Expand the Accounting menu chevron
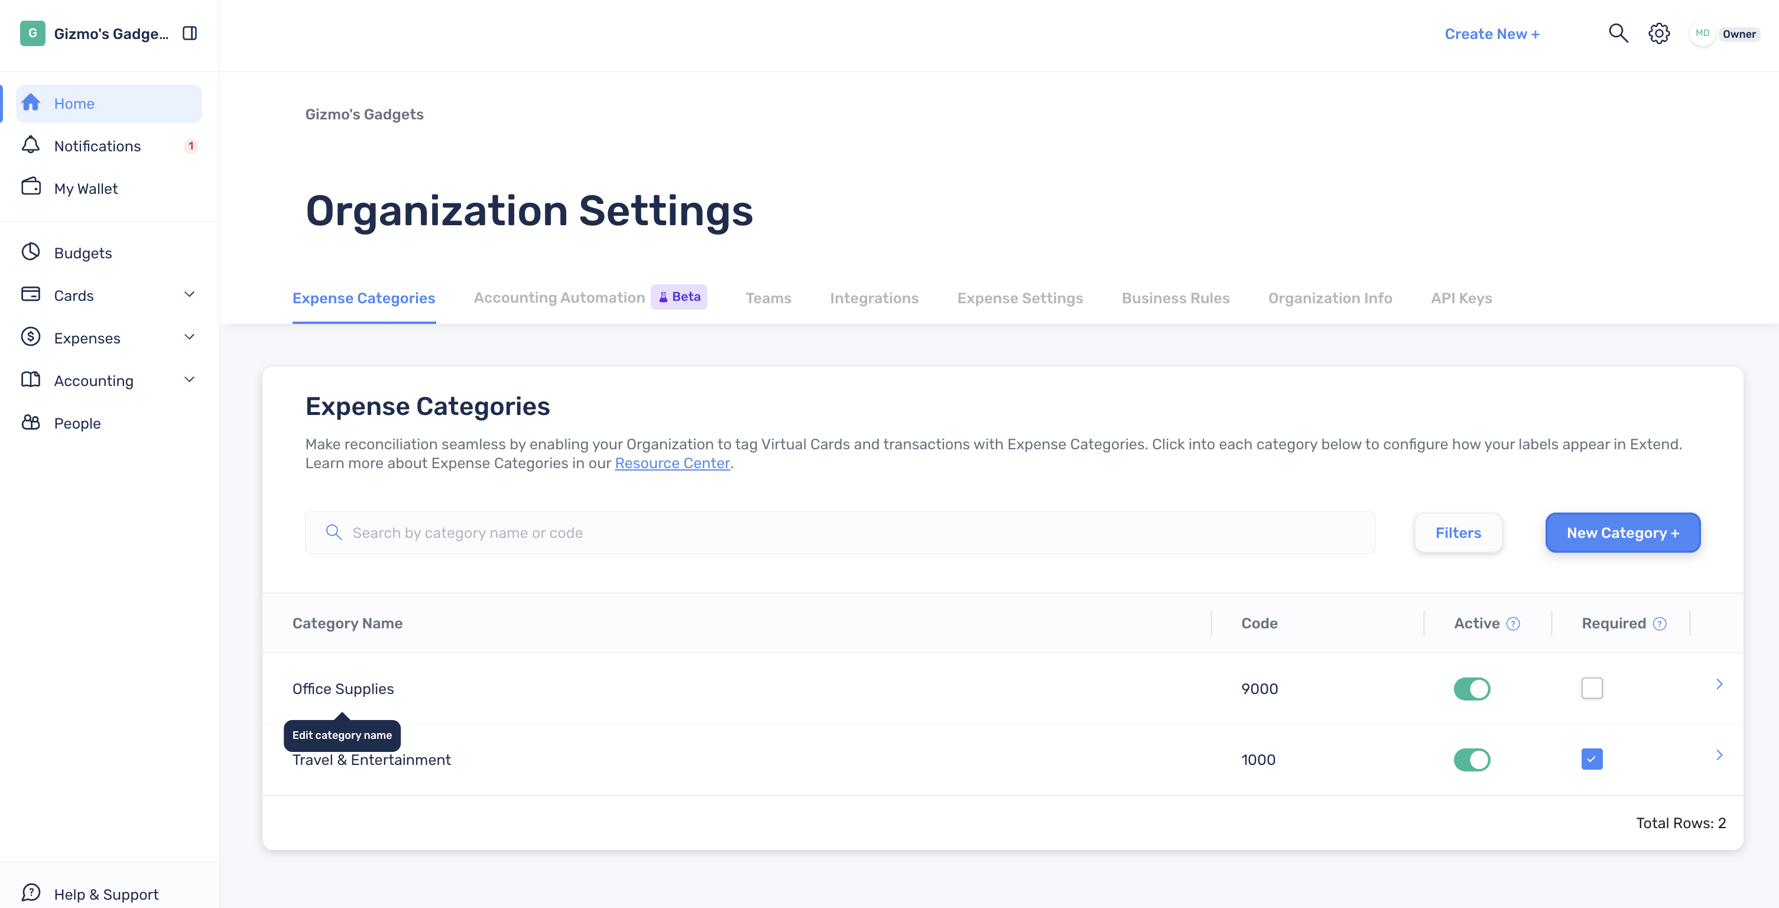Viewport: 1779px width, 908px height. coord(189,380)
